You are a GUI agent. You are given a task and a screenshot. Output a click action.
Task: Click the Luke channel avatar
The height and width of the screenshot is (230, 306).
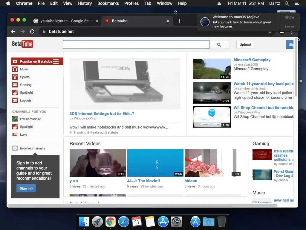(15, 134)
